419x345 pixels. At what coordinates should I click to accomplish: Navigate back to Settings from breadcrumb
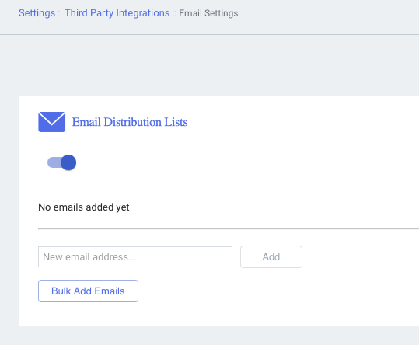pos(37,12)
